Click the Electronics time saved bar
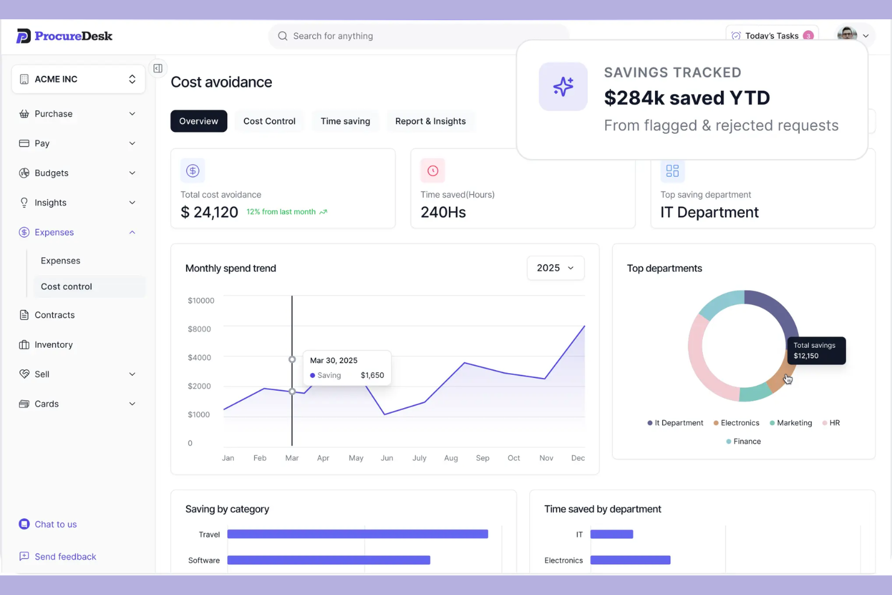Screen dimensions: 892x595 (x=630, y=560)
